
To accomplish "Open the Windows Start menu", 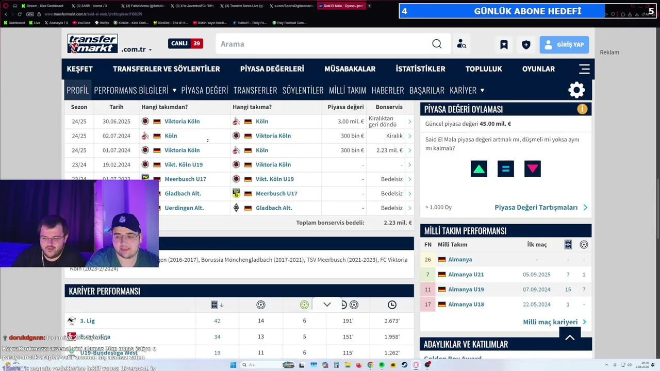I will coord(233,365).
